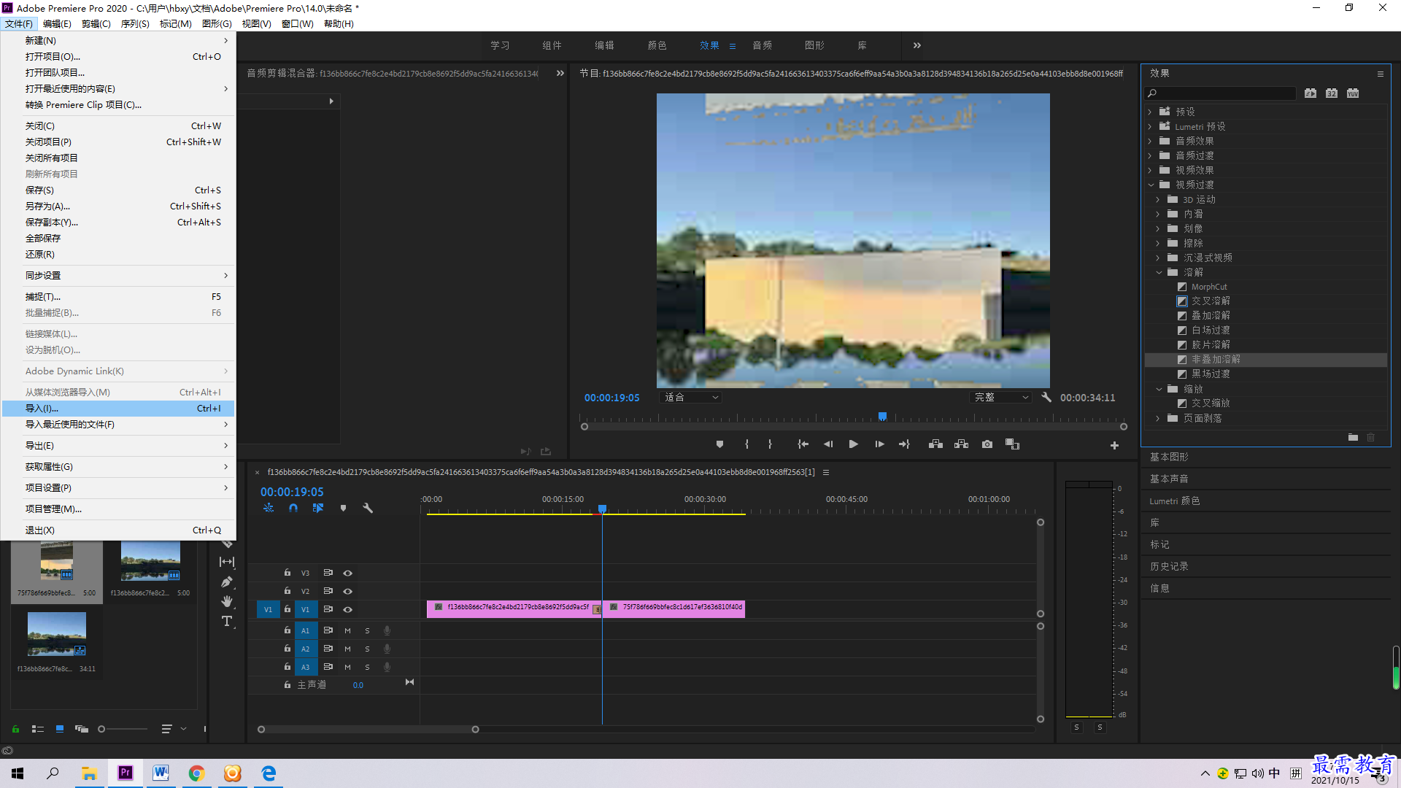This screenshot has width=1401, height=788.
Task: Expand the 页面剥落 folder
Action: click(1159, 418)
